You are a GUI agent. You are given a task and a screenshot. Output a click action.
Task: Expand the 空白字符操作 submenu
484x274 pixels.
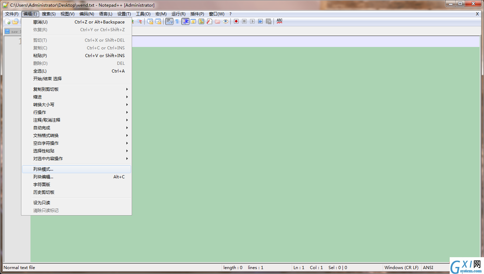click(x=76, y=143)
